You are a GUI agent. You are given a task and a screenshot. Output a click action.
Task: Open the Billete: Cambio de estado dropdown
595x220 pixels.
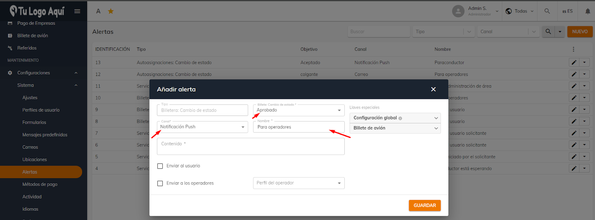click(x=299, y=110)
